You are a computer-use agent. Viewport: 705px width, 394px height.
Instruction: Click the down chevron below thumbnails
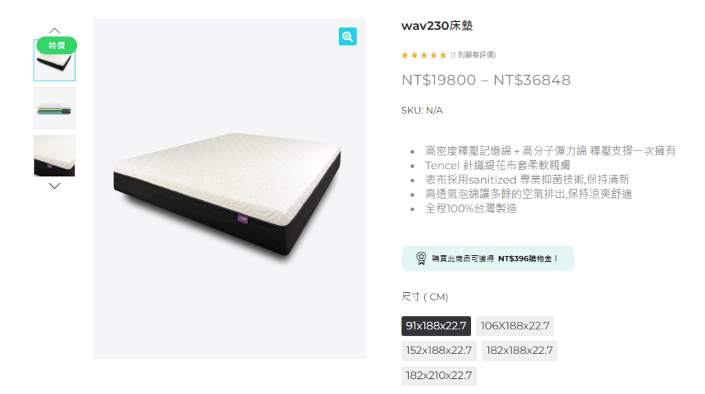54,186
